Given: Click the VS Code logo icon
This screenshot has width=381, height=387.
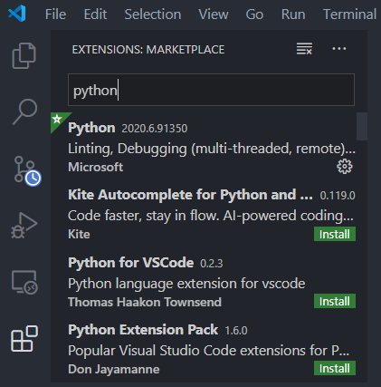Looking at the screenshot, I should coord(17,14).
